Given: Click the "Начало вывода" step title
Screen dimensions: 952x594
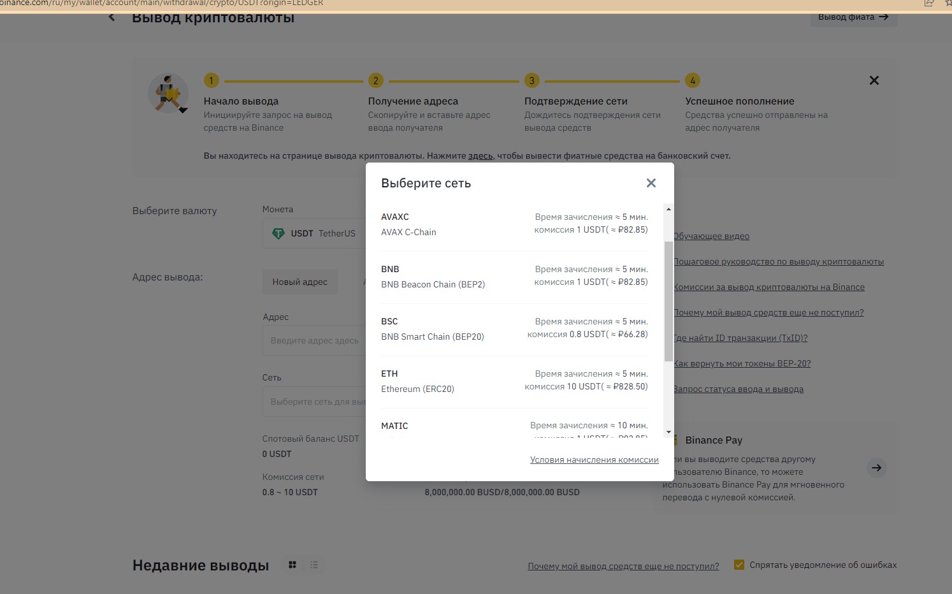Looking at the screenshot, I should (x=241, y=101).
